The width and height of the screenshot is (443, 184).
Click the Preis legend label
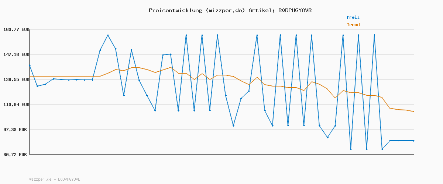(353, 17)
